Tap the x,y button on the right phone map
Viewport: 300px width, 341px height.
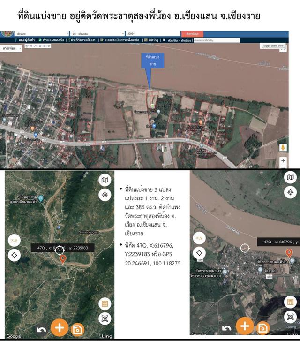click(199, 238)
